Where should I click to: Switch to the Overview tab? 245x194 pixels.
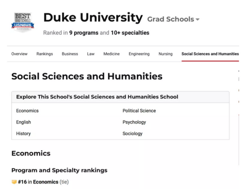[19, 54]
